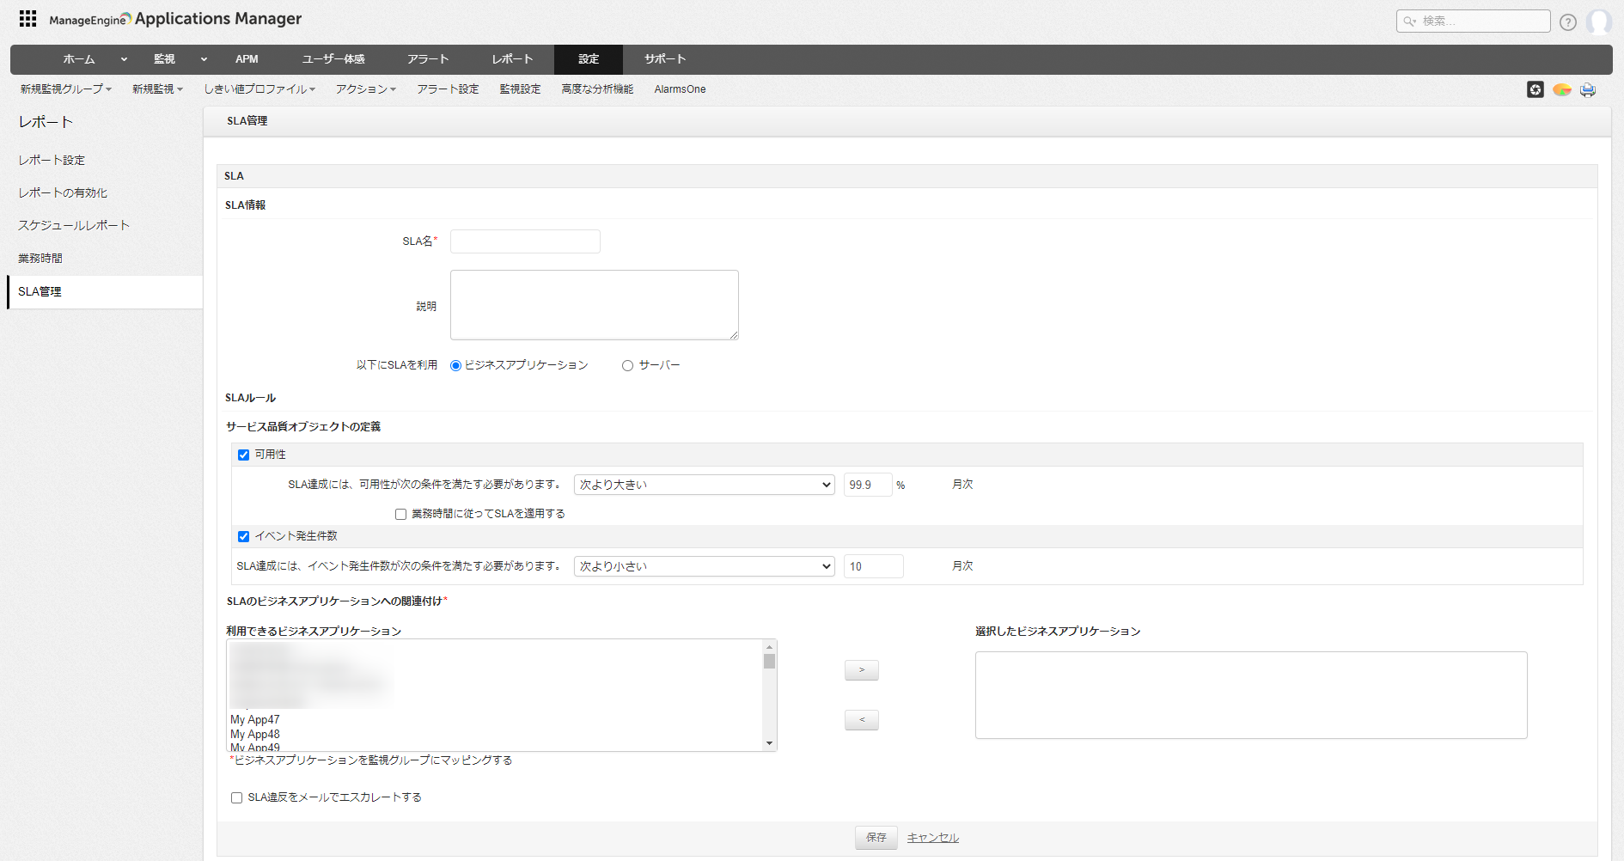This screenshot has width=1624, height=861.
Task: Click the 選択したビジネスアプリケーション list box
Action: pyautogui.click(x=1251, y=695)
